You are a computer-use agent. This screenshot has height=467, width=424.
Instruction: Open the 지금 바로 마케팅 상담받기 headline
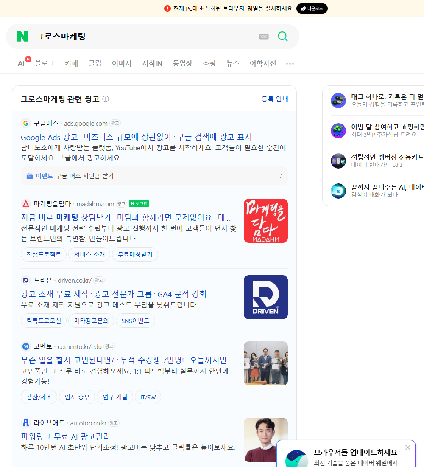coord(125,217)
